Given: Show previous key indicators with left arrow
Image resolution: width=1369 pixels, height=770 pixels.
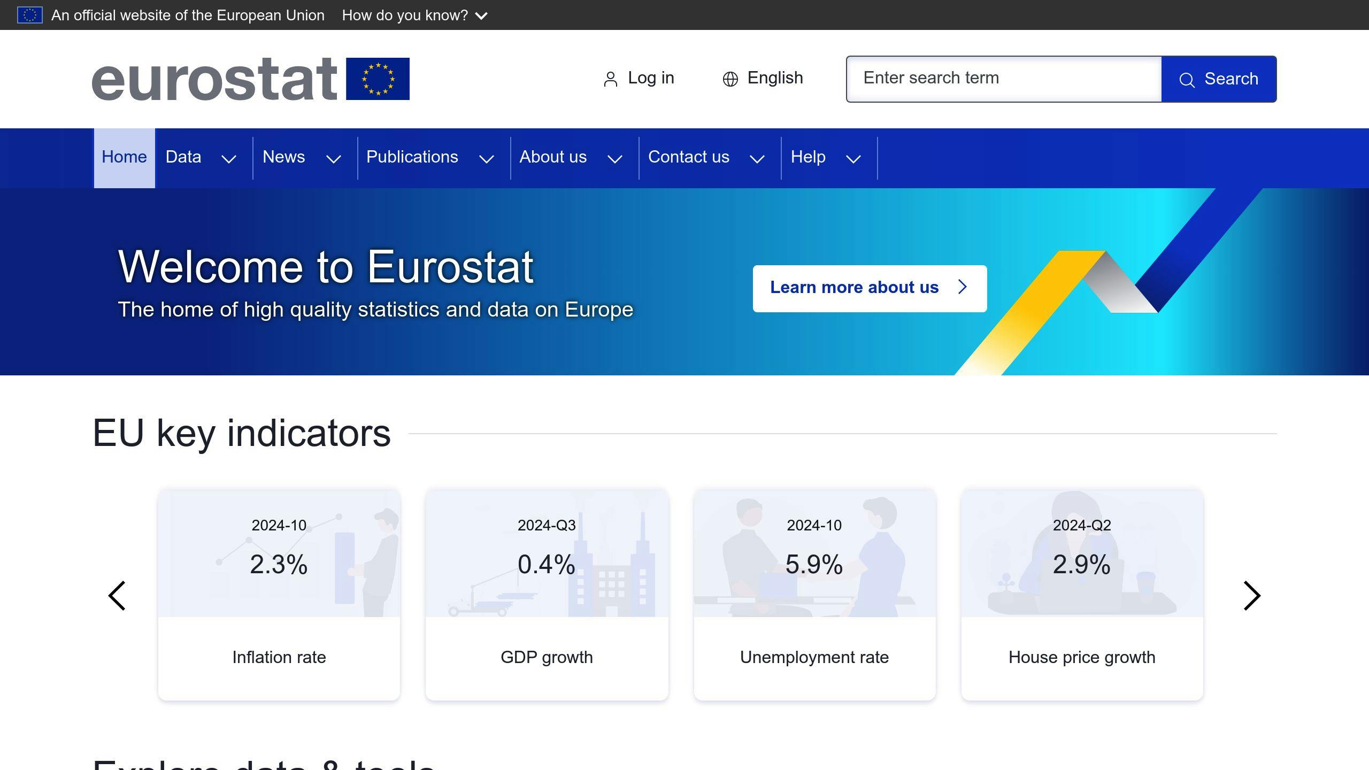Looking at the screenshot, I should [117, 596].
